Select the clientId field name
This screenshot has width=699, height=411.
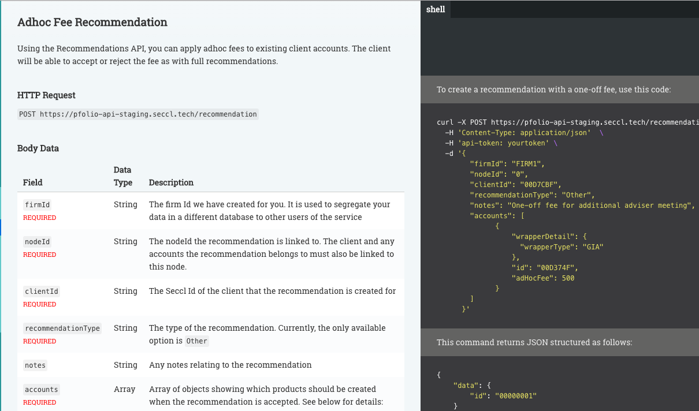42,292
